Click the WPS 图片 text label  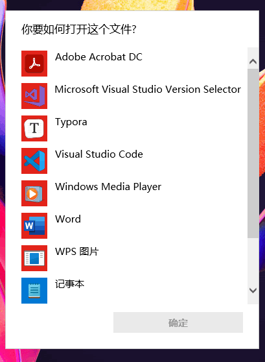tap(77, 252)
